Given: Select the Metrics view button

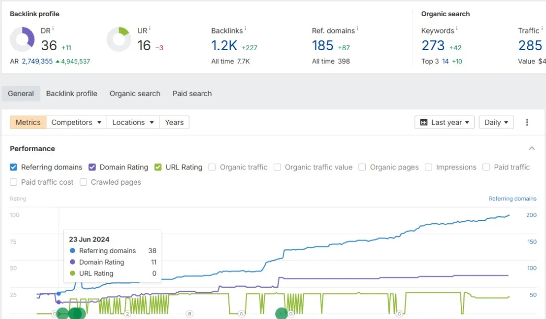Looking at the screenshot, I should [28, 122].
